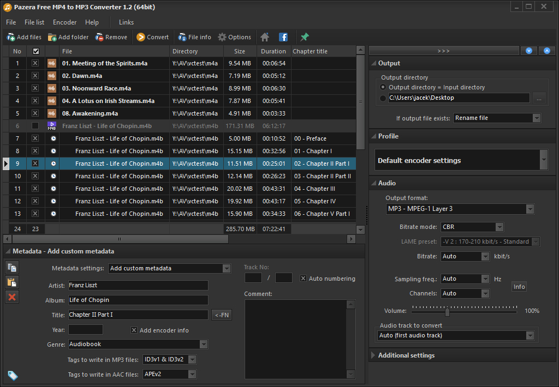Open the Bitrate Auto dropdown

(x=465, y=256)
